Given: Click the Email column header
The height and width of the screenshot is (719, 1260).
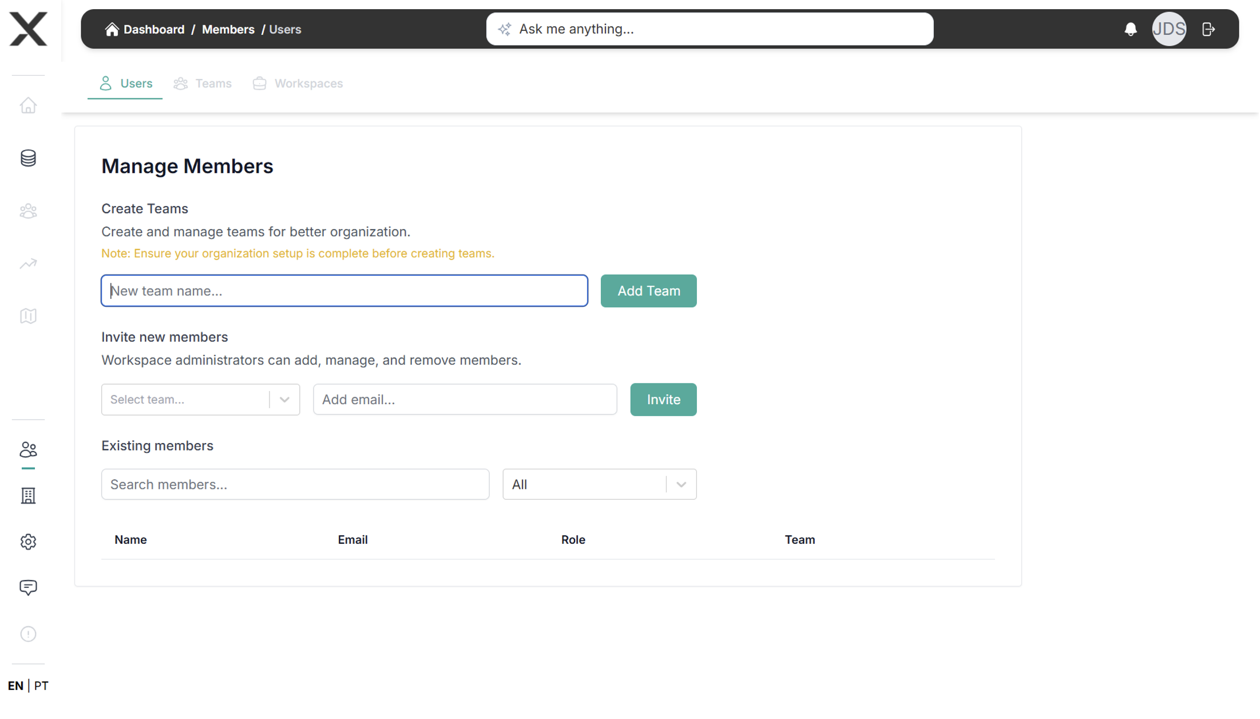Looking at the screenshot, I should click(352, 540).
